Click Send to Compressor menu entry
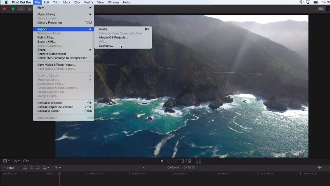This screenshot has height=186, width=330. coord(52,54)
